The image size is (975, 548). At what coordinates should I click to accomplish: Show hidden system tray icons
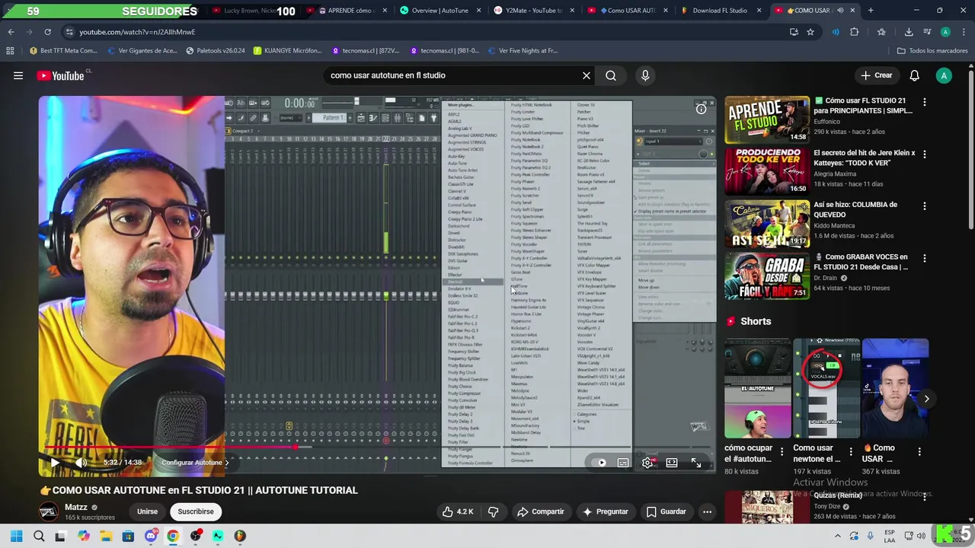[837, 536]
